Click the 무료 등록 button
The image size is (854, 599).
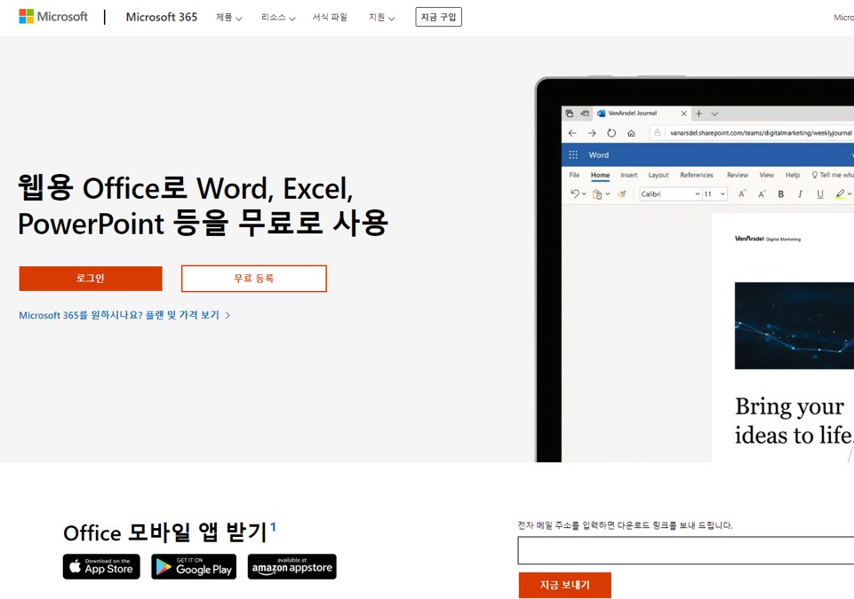(253, 278)
